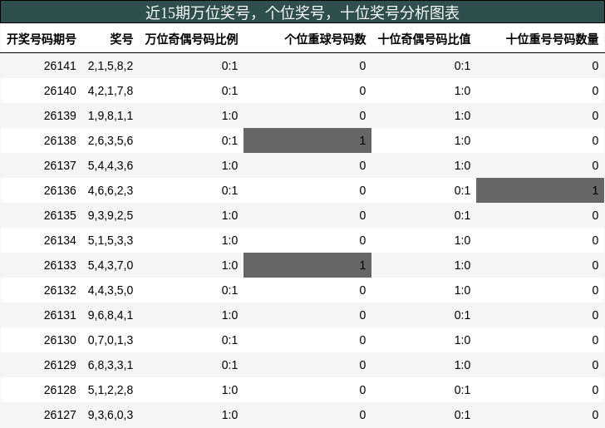Click 十位 ratio 1:0 in row 26140
Image resolution: width=605 pixels, height=428 pixels.
pyautogui.click(x=462, y=91)
